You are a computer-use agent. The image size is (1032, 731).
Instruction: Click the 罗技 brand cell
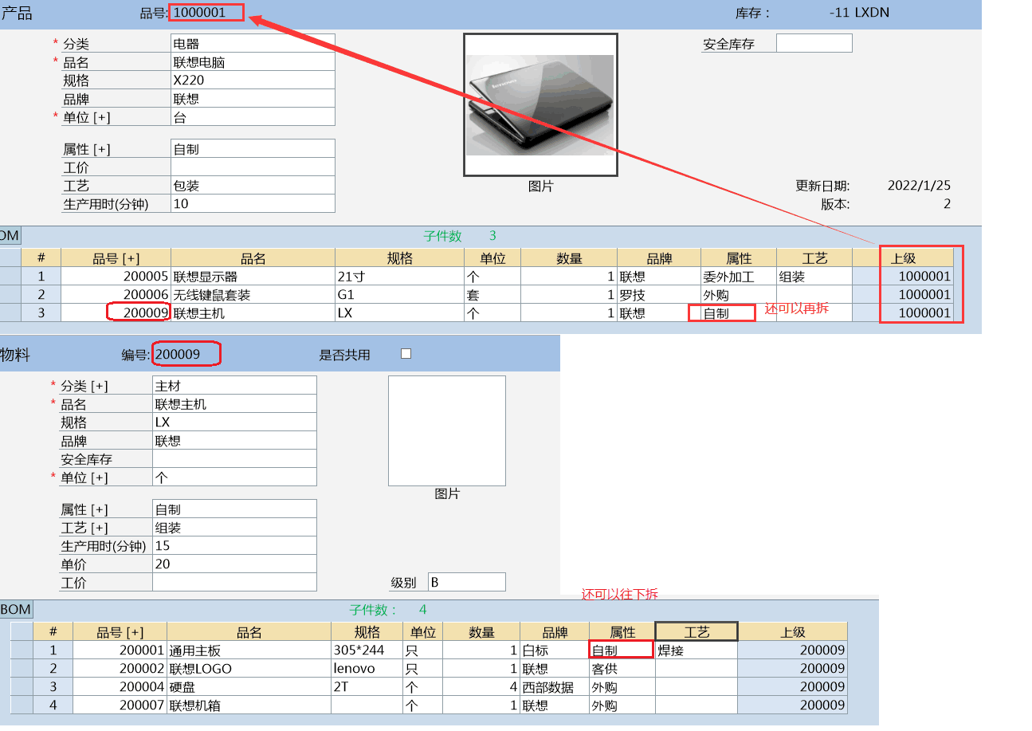coord(659,295)
